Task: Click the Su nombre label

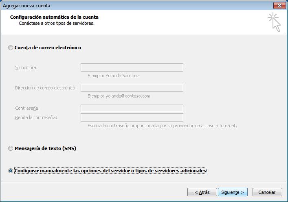Action: pos(26,67)
